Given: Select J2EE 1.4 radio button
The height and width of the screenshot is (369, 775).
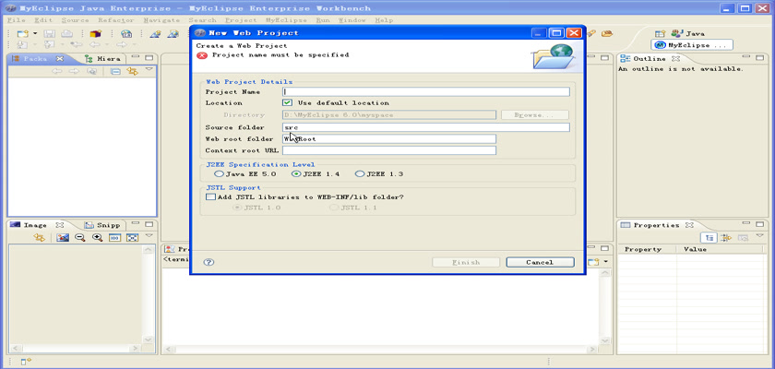Looking at the screenshot, I should [x=296, y=173].
